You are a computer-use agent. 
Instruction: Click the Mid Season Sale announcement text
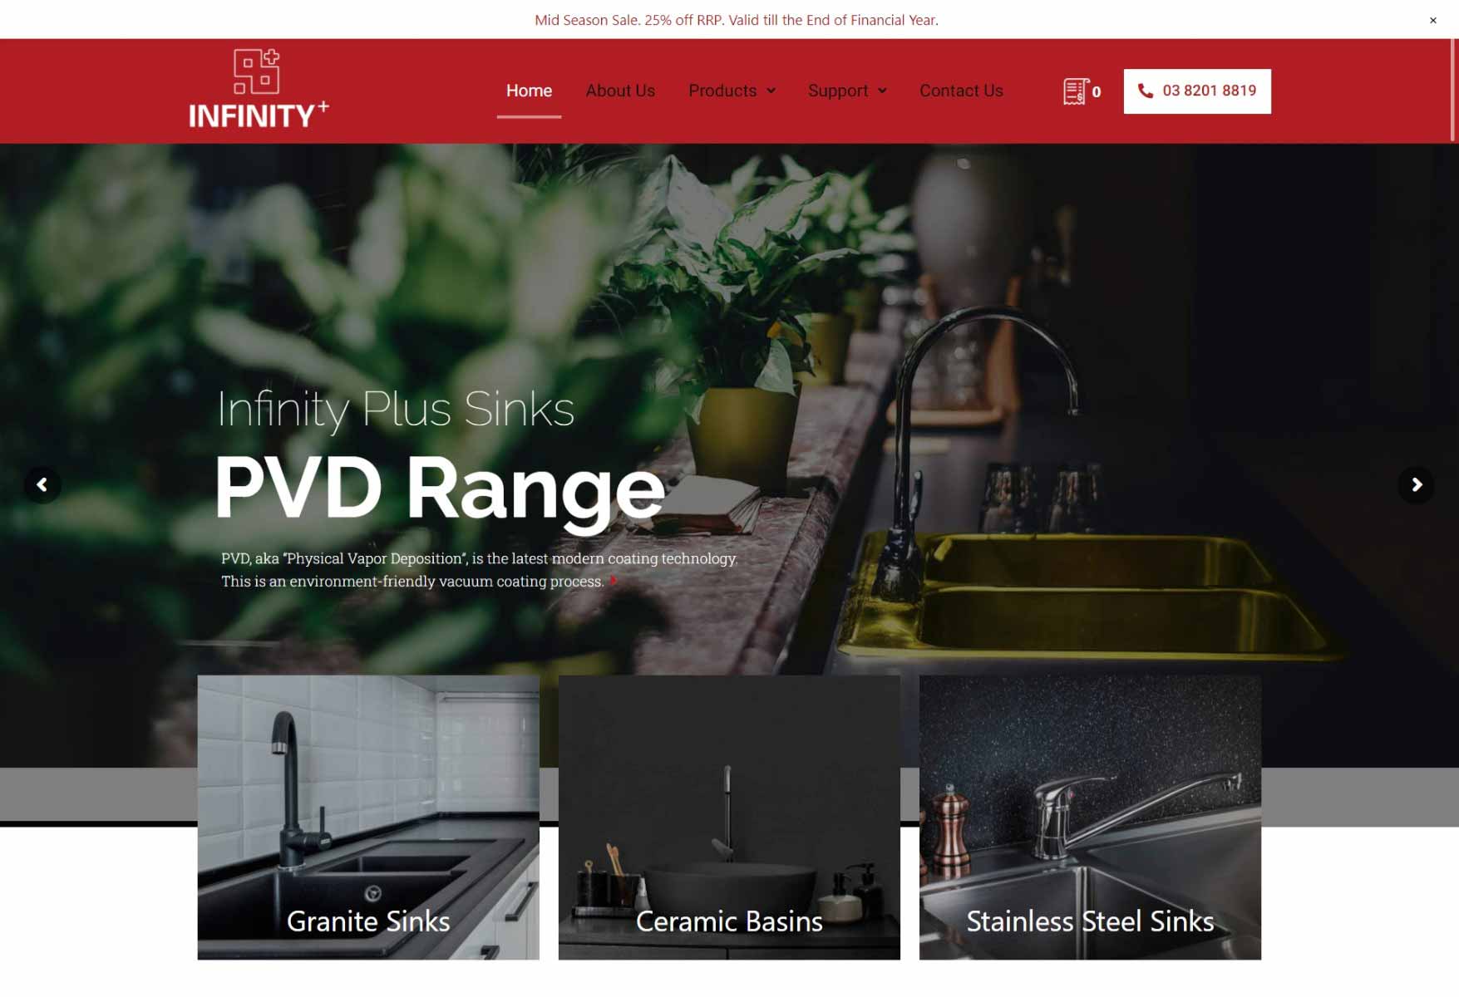click(736, 20)
